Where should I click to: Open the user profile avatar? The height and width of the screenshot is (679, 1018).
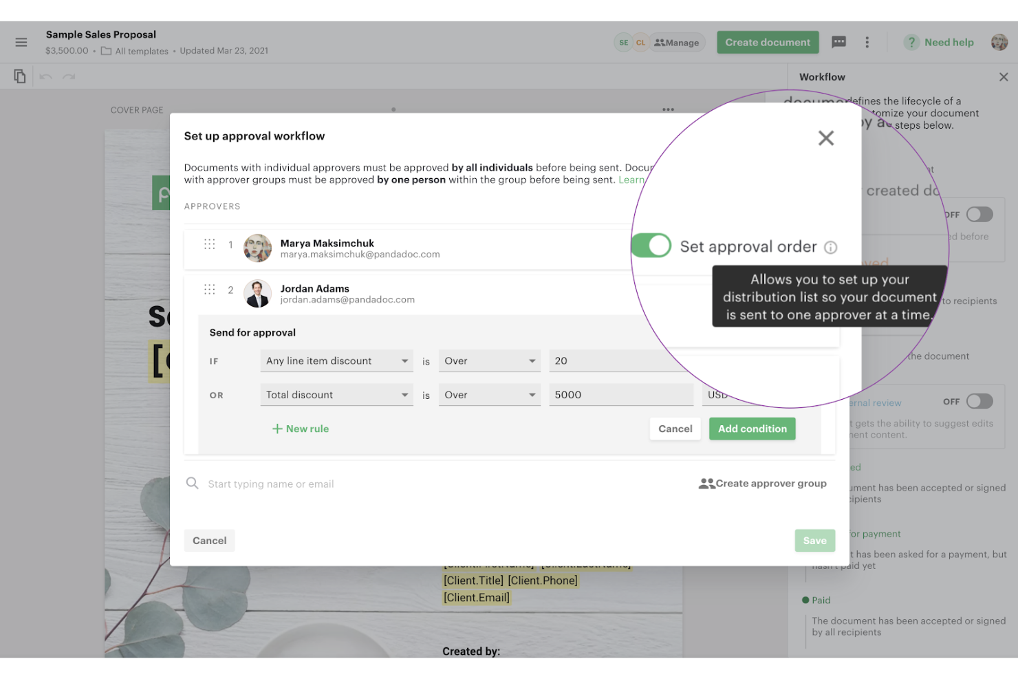click(999, 43)
